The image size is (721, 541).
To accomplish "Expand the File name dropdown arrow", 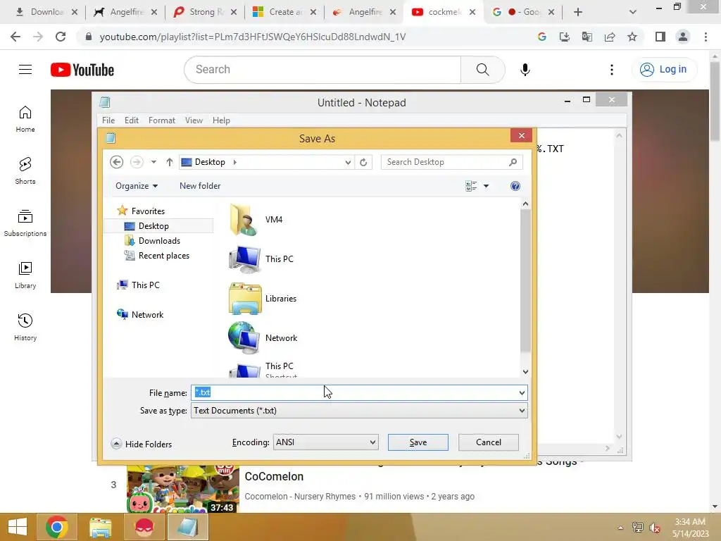I will [x=522, y=393].
